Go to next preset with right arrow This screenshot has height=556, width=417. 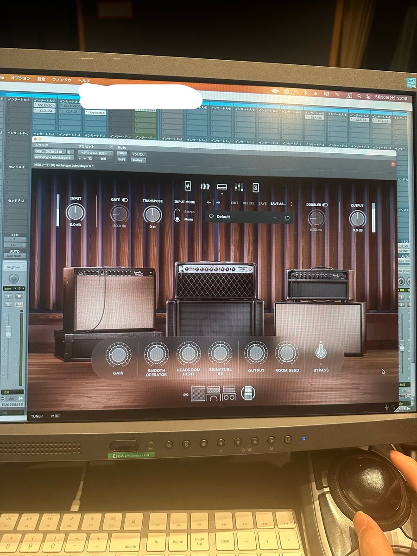pyautogui.click(x=218, y=202)
